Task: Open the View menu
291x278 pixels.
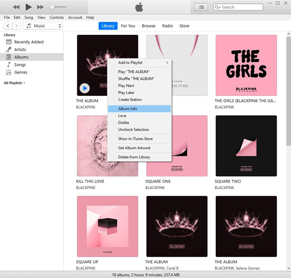Action: click(x=41, y=17)
